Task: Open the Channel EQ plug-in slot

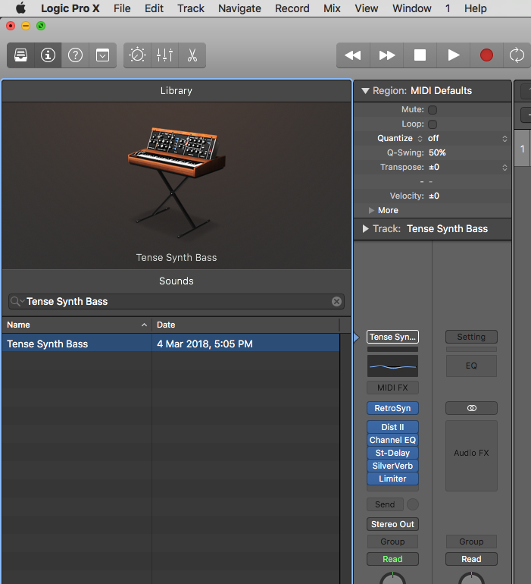Action: coord(392,440)
